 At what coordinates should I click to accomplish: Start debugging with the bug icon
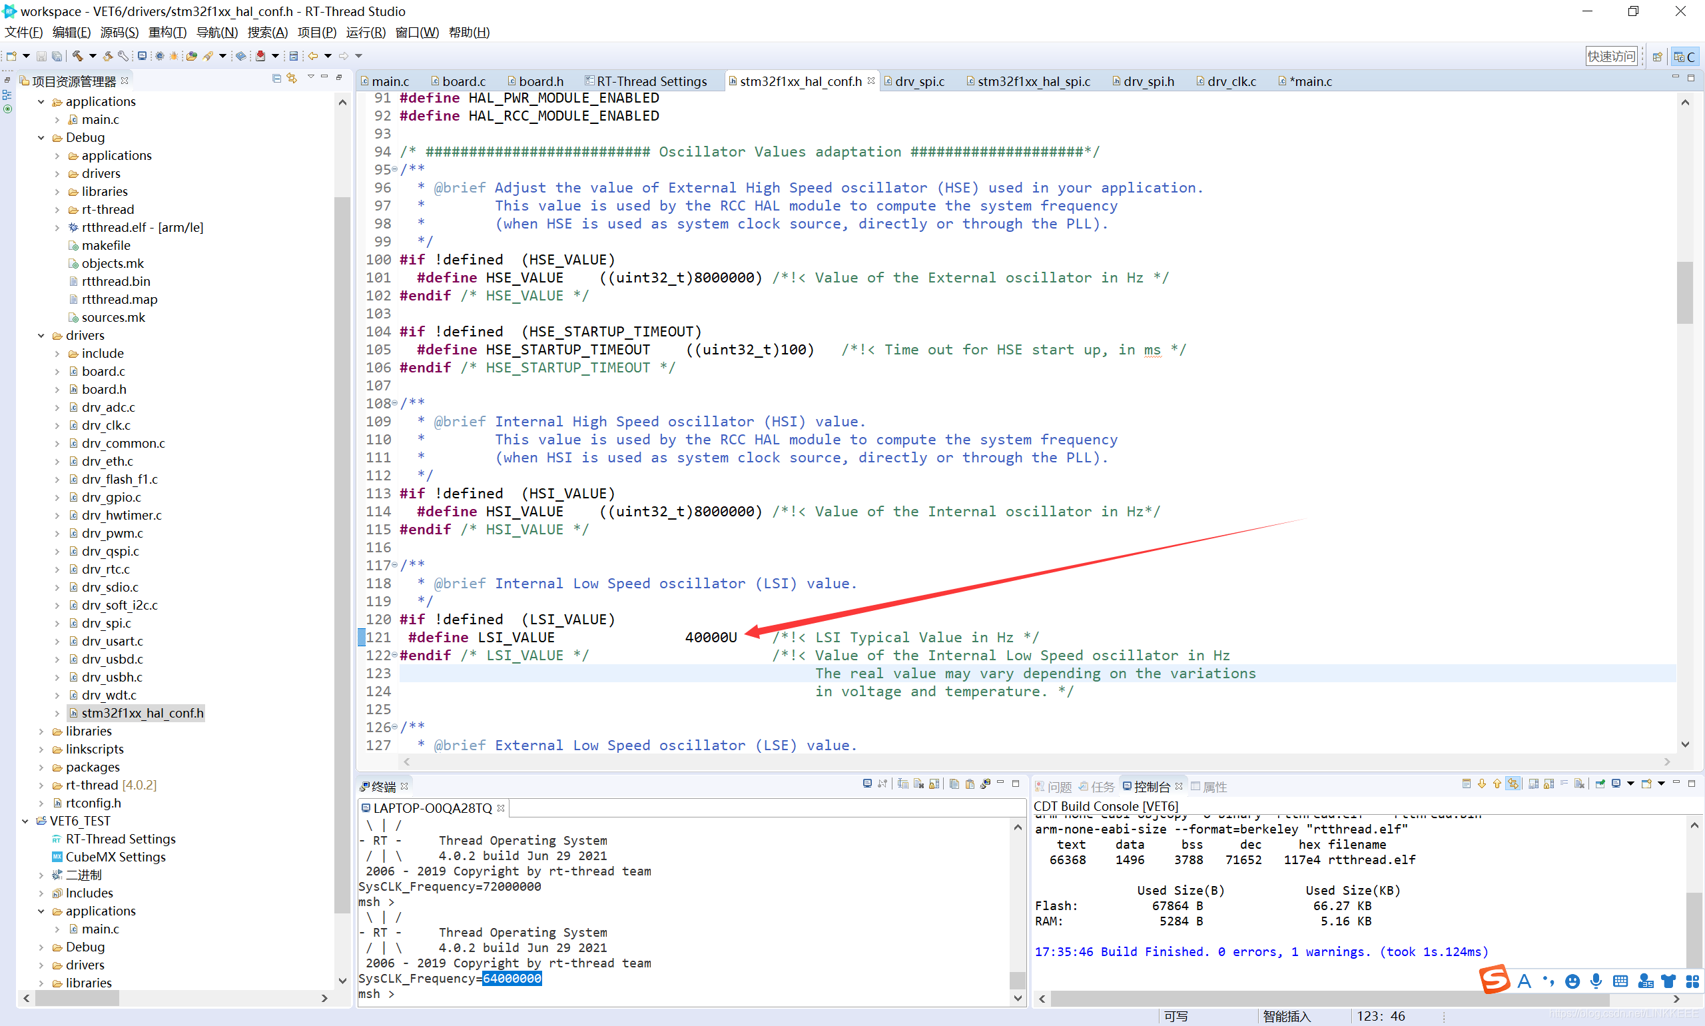click(174, 56)
